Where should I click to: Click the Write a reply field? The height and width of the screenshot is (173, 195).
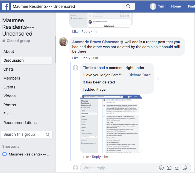(x=119, y=168)
